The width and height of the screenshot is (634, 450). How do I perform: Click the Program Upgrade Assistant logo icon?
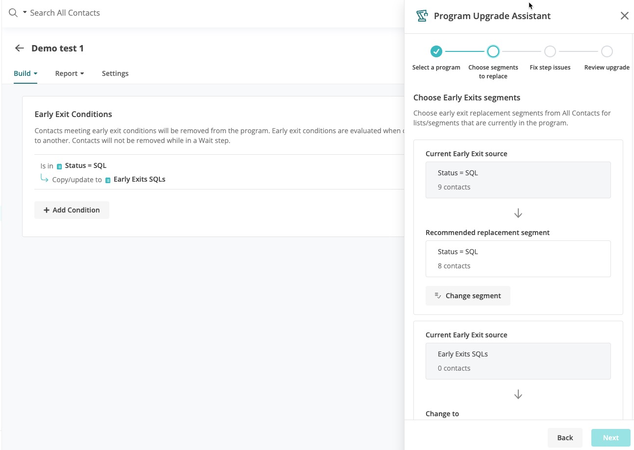pyautogui.click(x=422, y=16)
